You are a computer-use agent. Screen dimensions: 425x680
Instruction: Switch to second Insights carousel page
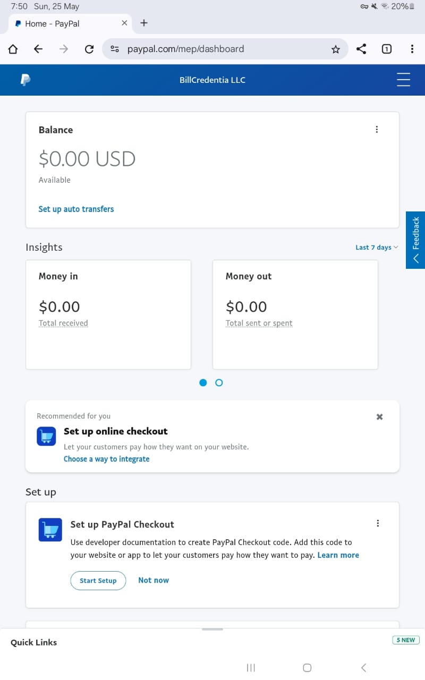(x=219, y=382)
